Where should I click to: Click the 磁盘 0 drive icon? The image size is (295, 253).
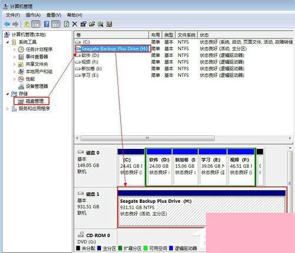(81, 152)
